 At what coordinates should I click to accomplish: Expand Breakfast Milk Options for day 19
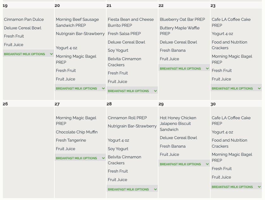pos(28,54)
